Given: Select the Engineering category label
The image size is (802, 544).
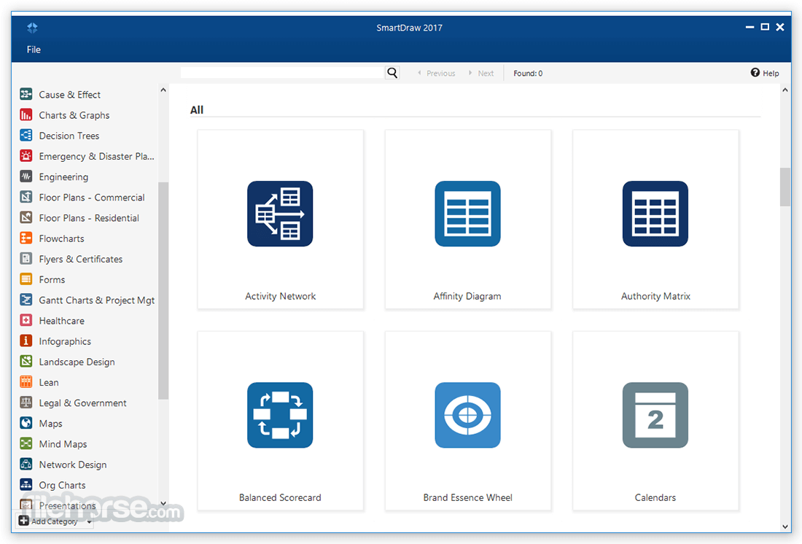Looking at the screenshot, I should (x=63, y=177).
